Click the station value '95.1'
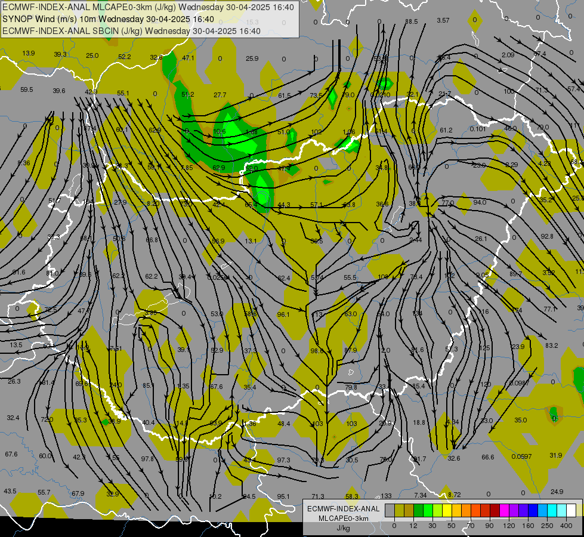Viewport: 584px width, 537px height. pyautogui.click(x=283, y=496)
